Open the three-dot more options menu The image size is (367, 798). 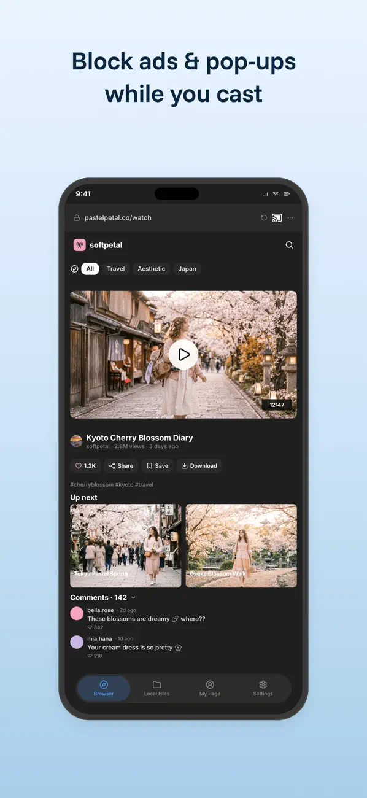pos(290,218)
